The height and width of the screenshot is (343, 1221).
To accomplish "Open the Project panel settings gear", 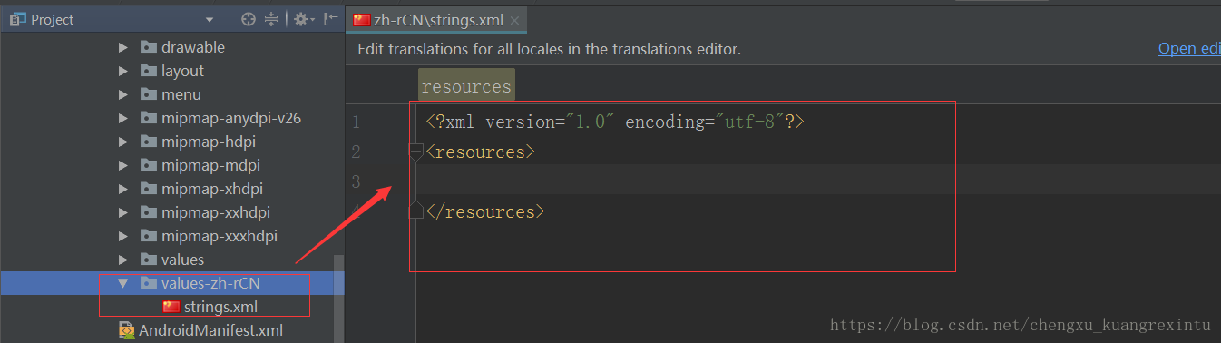I will 303,19.
